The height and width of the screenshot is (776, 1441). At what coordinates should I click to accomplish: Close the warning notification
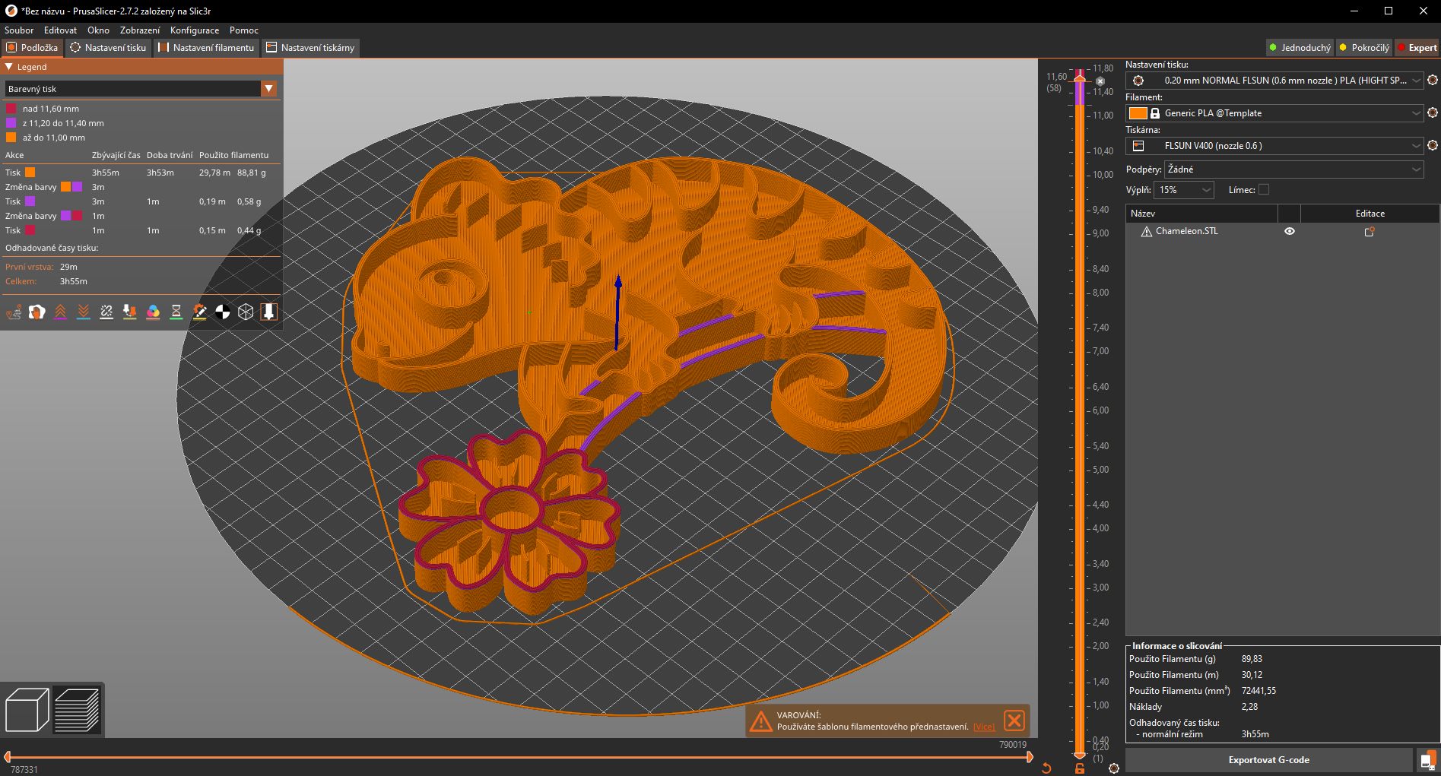[x=1014, y=721]
